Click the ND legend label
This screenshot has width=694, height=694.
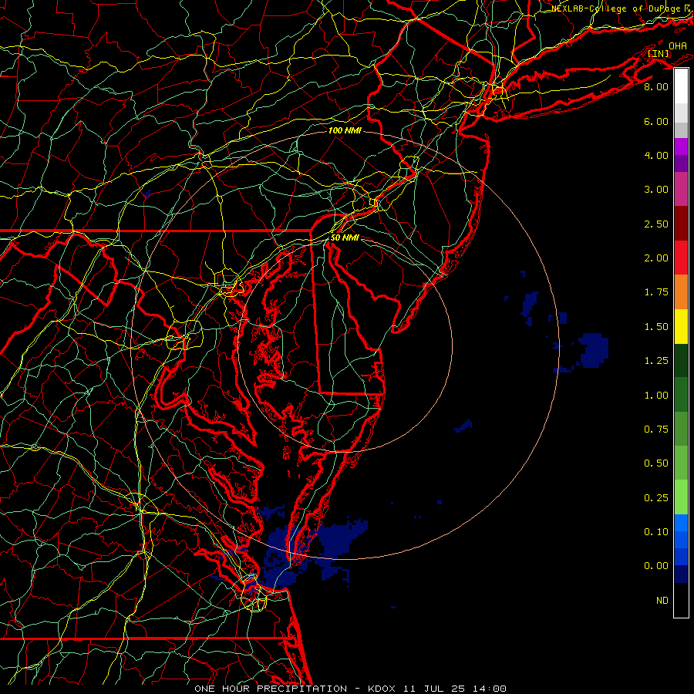[662, 601]
